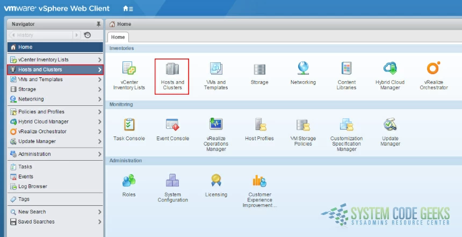462x237 pixels.
Task: Open Events in the Navigator
Action: [55, 177]
